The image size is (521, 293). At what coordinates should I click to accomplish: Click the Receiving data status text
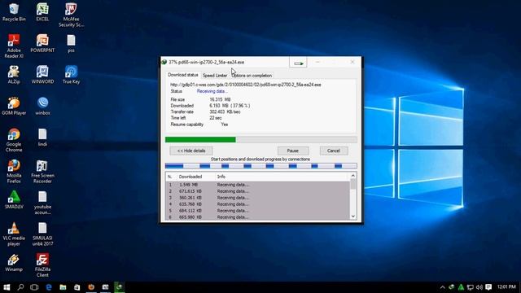pos(212,91)
